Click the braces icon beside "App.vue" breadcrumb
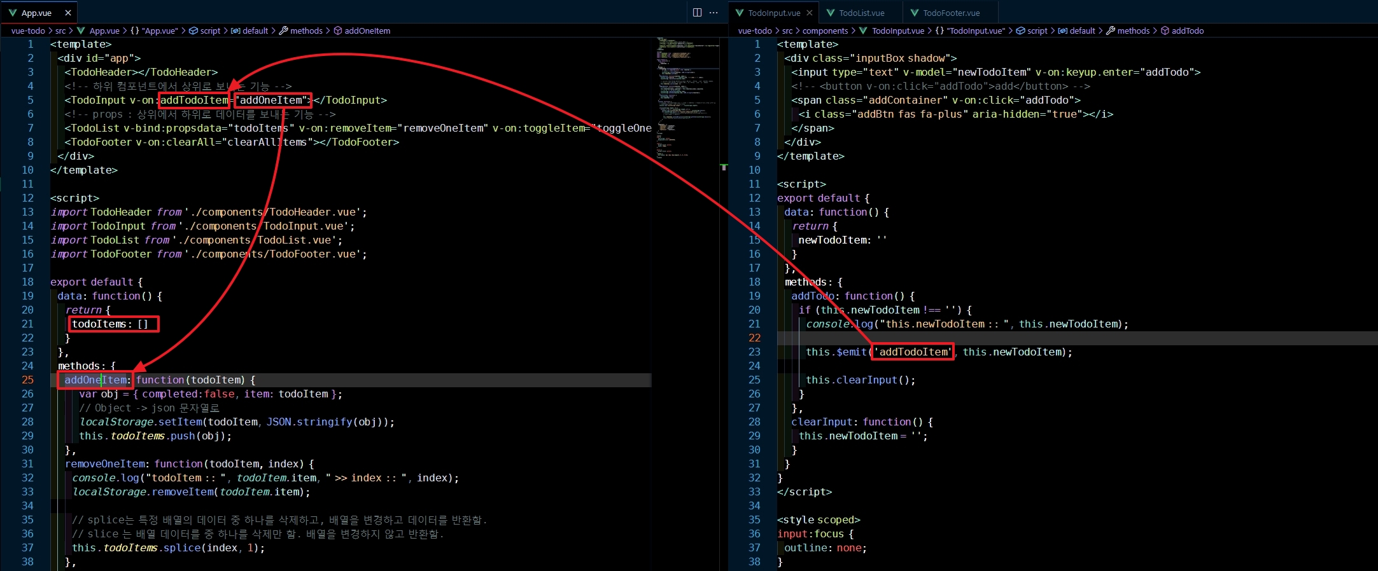 pos(135,31)
